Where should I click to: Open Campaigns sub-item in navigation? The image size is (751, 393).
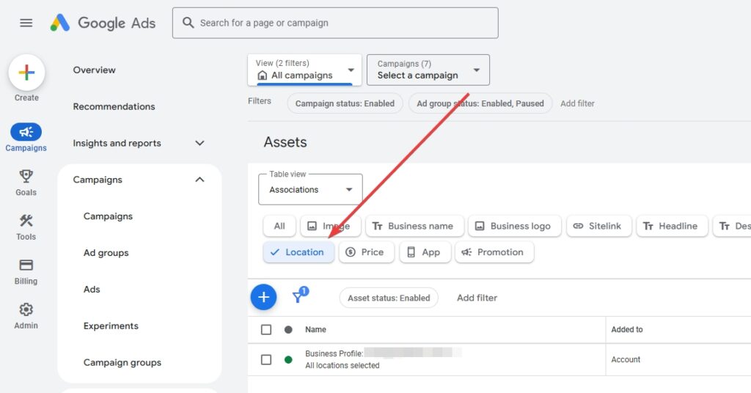pyautogui.click(x=108, y=216)
